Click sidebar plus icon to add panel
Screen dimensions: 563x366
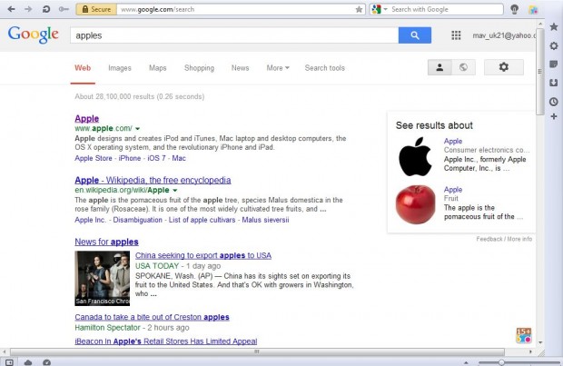pos(554,116)
